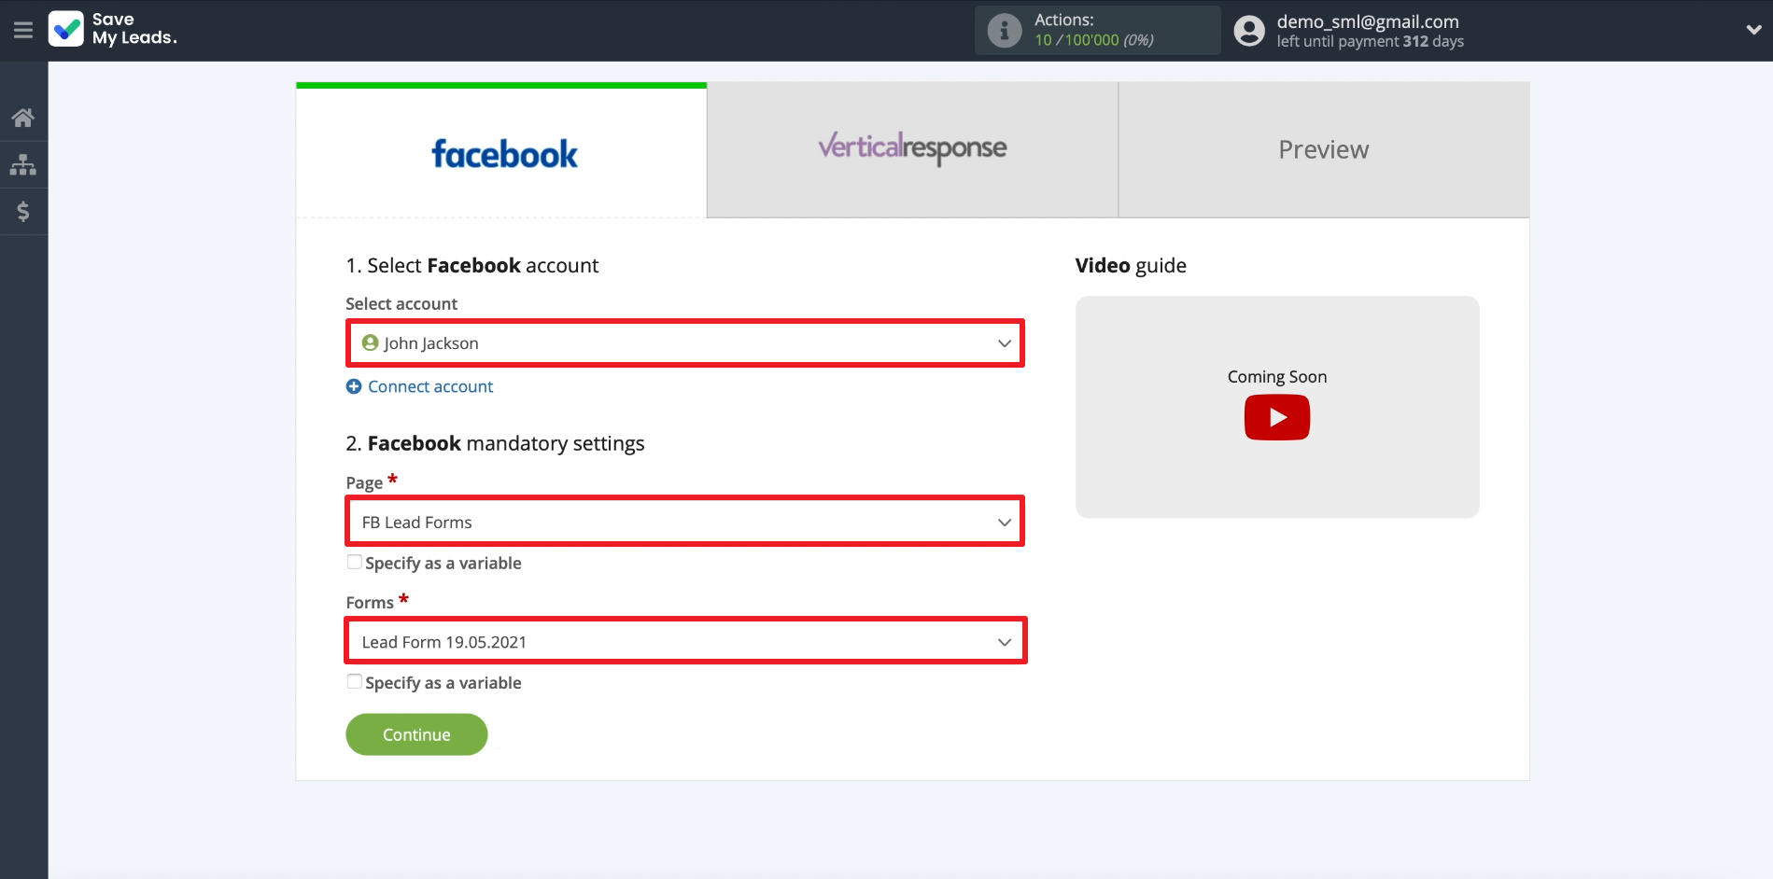Go to the Home sidebar icon

pyautogui.click(x=23, y=118)
